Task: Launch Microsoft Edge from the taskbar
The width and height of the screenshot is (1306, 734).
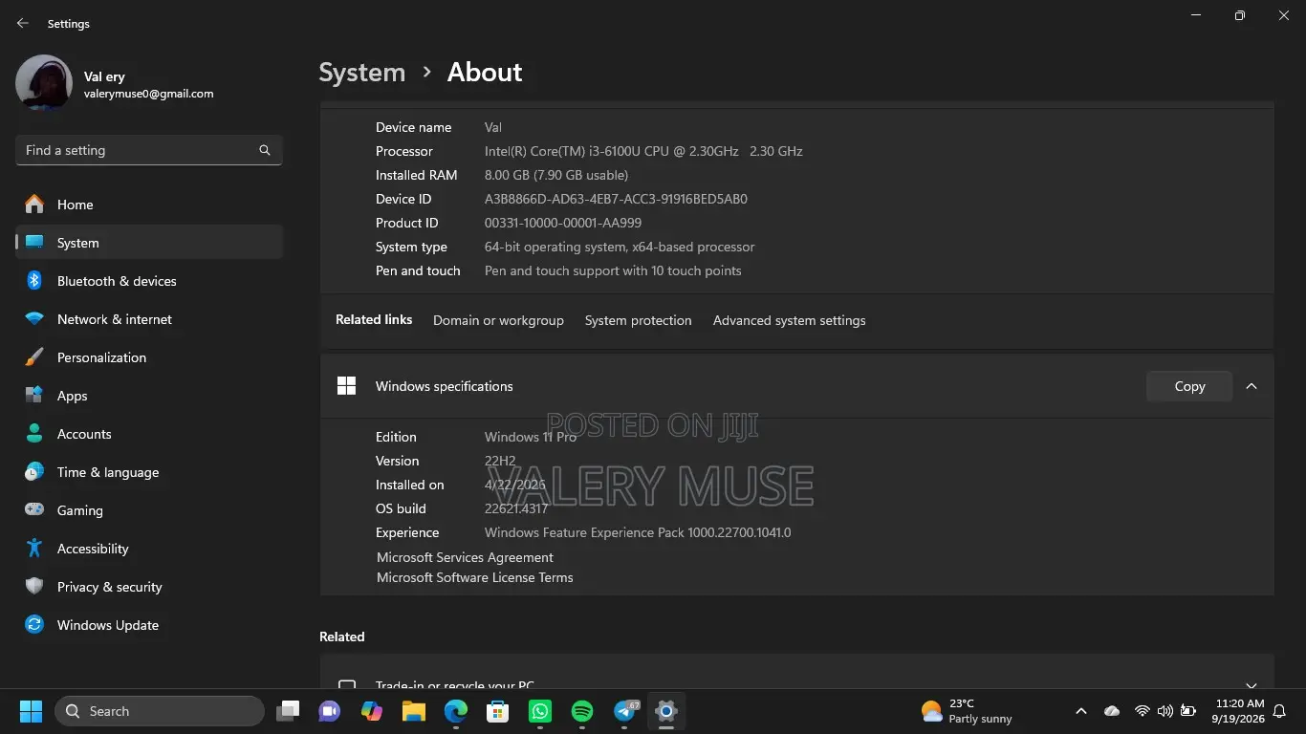Action: coord(456,711)
